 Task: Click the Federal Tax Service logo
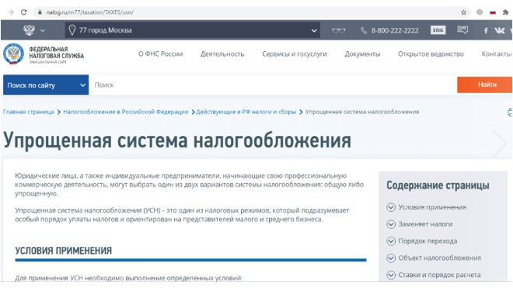click(x=44, y=54)
